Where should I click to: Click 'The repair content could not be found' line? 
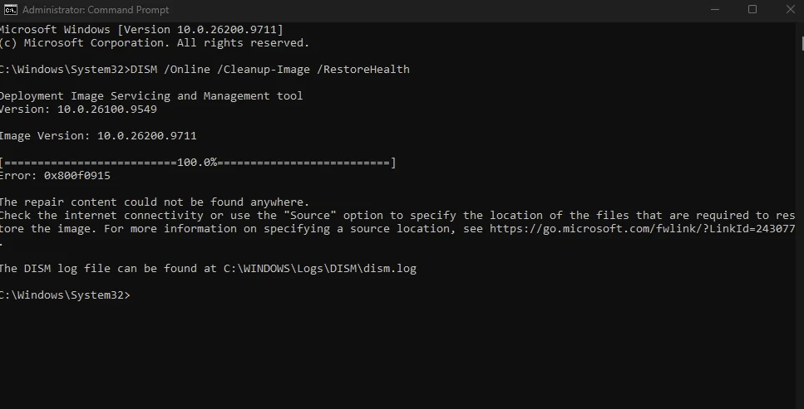click(155, 202)
